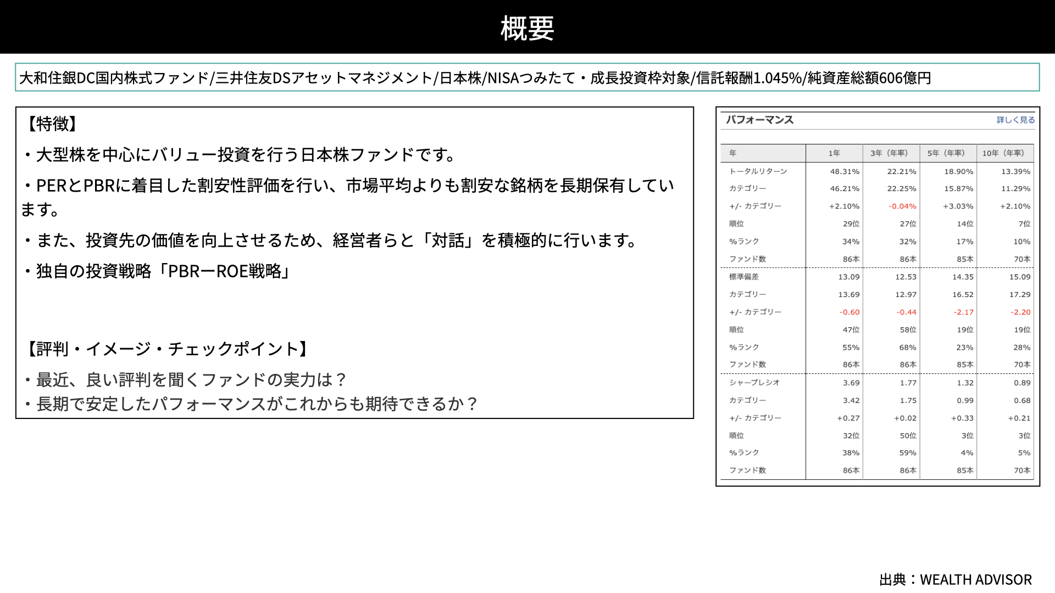
Task: Click the 4% percent rank value
Action: 967,453
